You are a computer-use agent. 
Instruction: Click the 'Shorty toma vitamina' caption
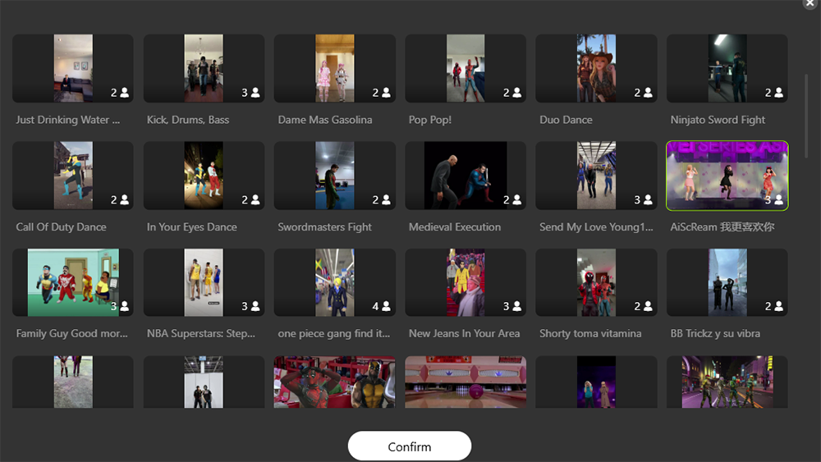pyautogui.click(x=590, y=334)
